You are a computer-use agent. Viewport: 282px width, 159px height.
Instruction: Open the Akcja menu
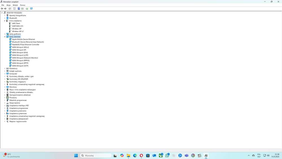(8, 5)
